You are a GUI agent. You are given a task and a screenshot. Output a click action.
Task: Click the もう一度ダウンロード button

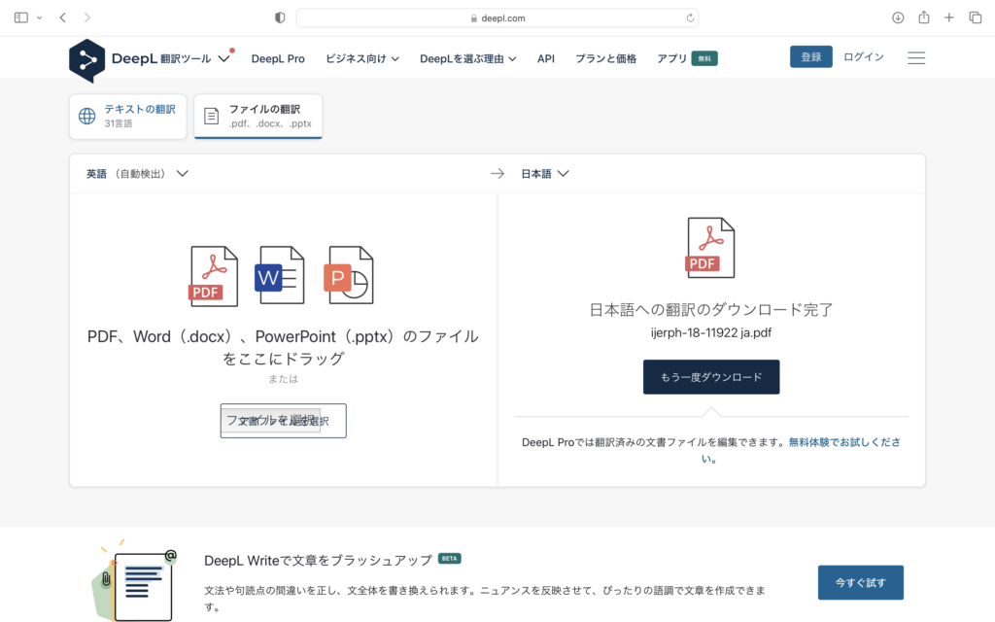coord(710,376)
